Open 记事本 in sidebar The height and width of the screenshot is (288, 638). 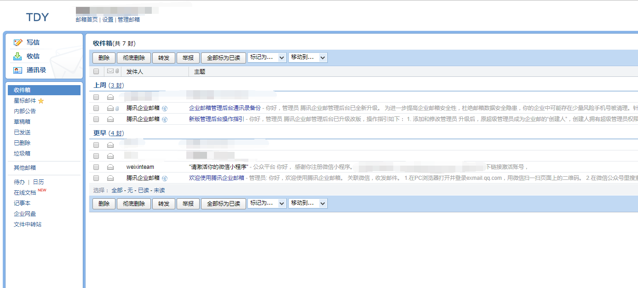pos(22,203)
